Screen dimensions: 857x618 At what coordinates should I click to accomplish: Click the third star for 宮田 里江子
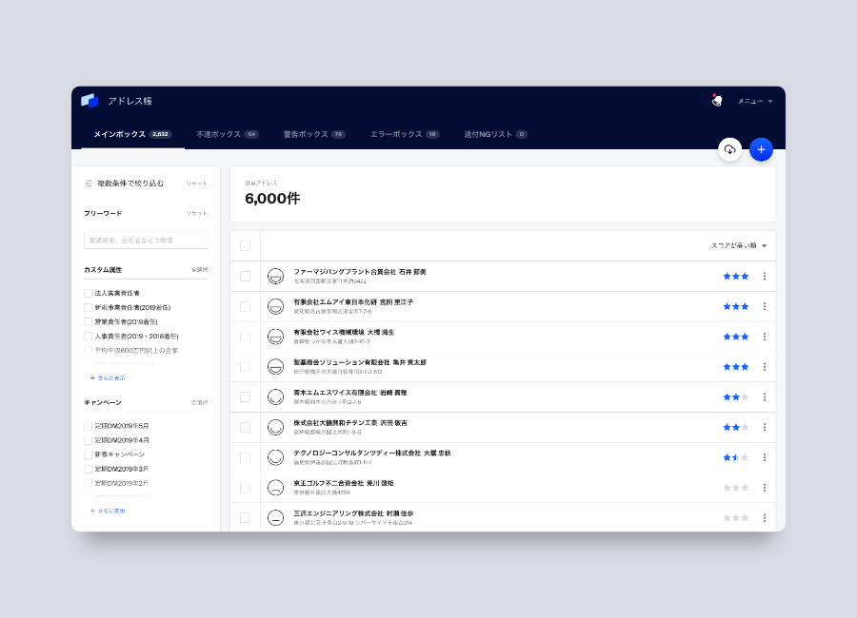[x=743, y=306]
